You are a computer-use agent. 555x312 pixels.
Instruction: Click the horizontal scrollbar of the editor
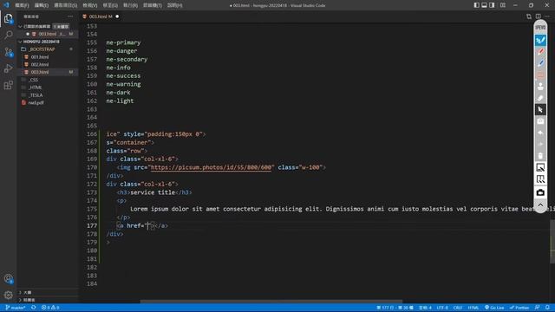(x=271, y=302)
